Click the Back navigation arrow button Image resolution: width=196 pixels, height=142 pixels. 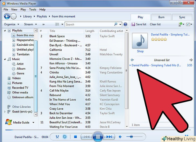pyautogui.click(x=7, y=16)
